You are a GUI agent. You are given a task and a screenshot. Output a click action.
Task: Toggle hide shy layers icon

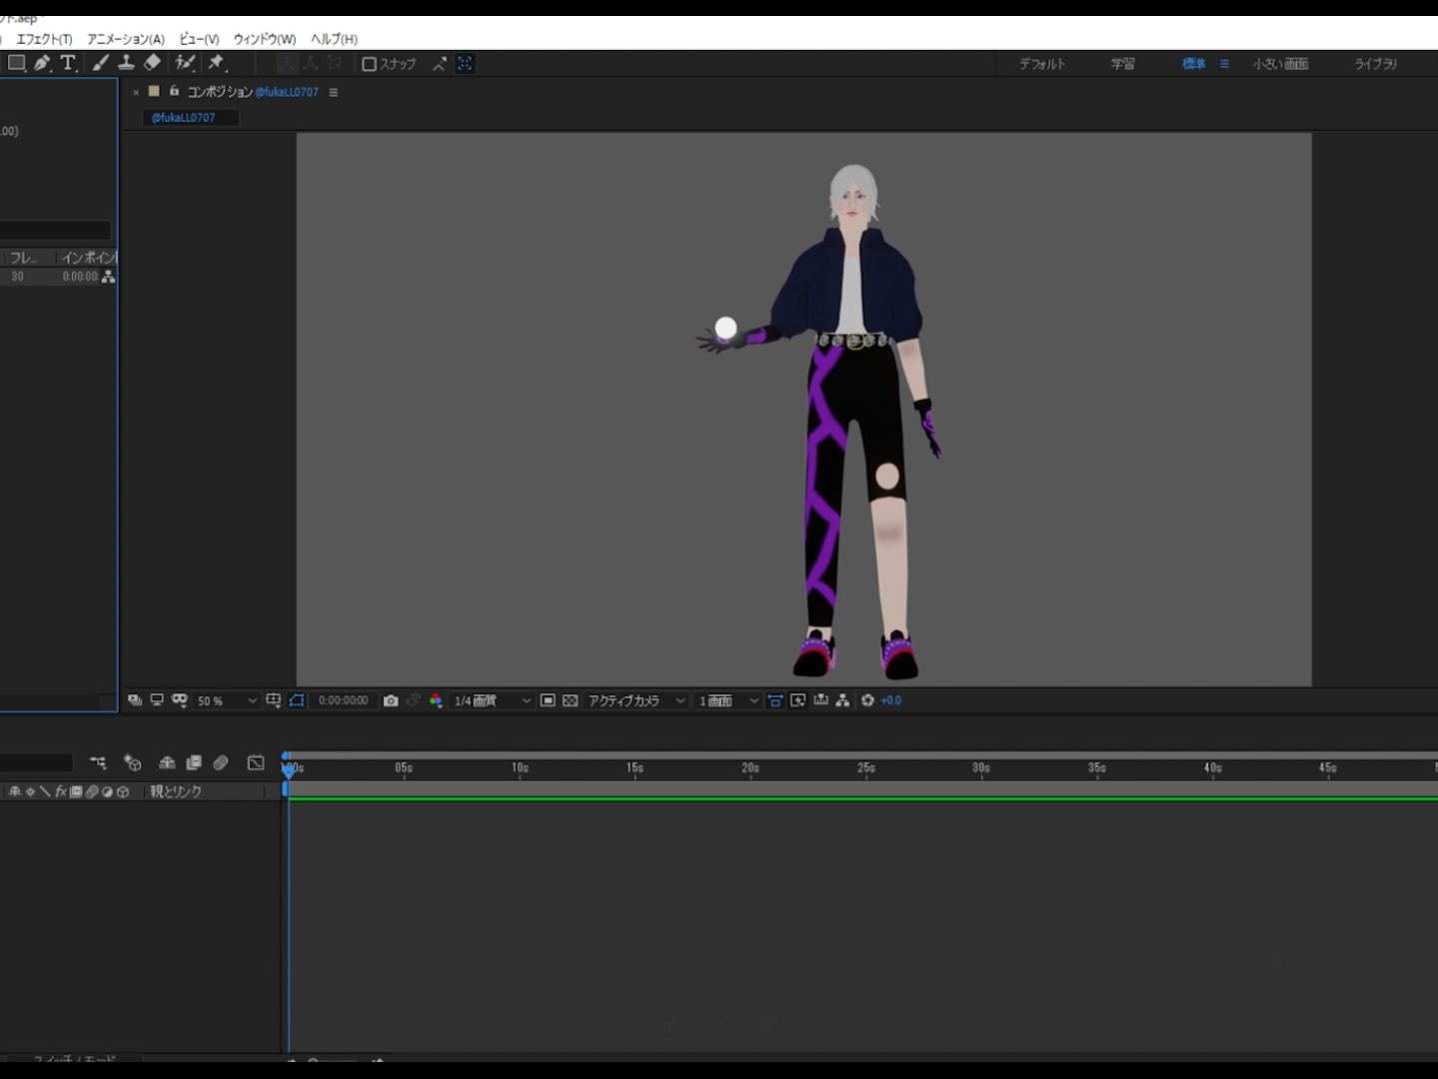167,762
